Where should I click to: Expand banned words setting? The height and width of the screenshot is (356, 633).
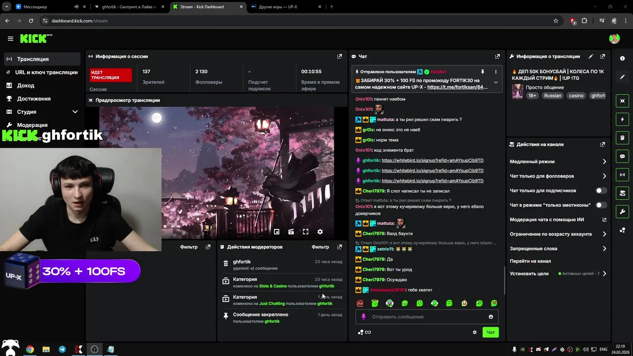coord(558,249)
